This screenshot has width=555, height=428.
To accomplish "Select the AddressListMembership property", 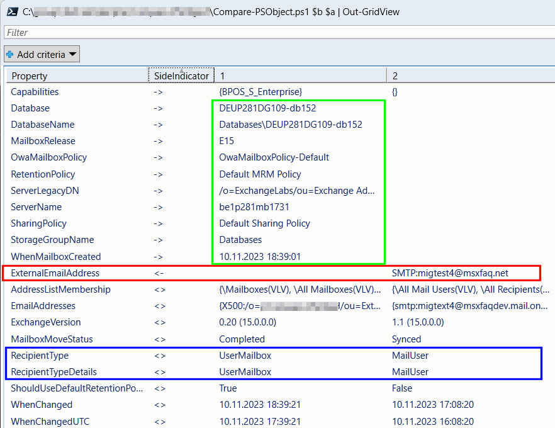I will [x=60, y=290].
